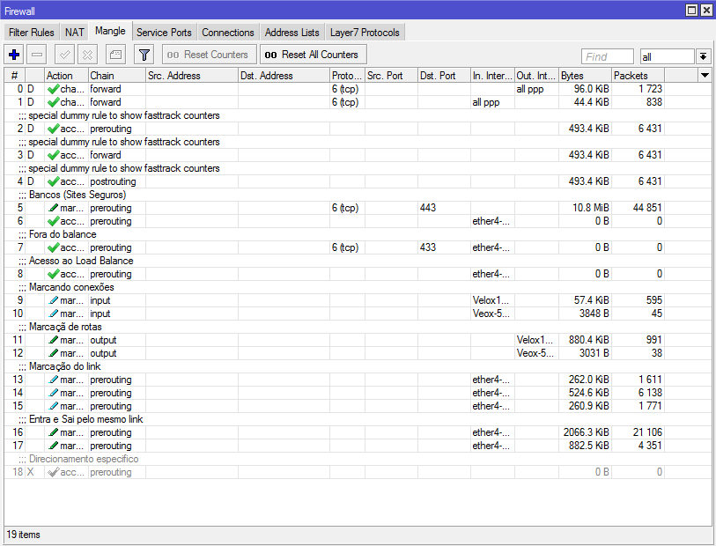The width and height of the screenshot is (716, 546).
Task: Open column chooser dropdown at table header
Action: (705, 76)
